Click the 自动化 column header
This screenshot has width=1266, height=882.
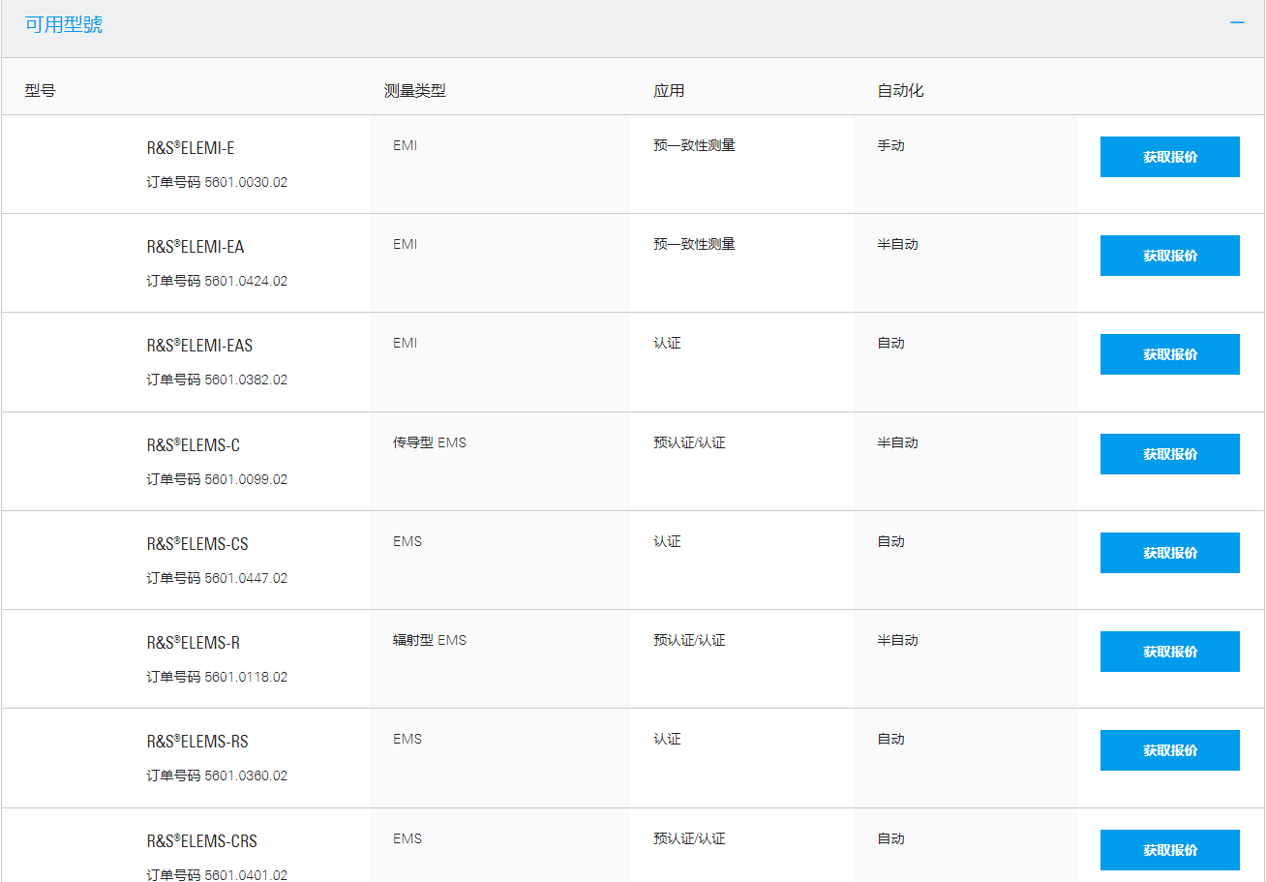click(x=900, y=90)
